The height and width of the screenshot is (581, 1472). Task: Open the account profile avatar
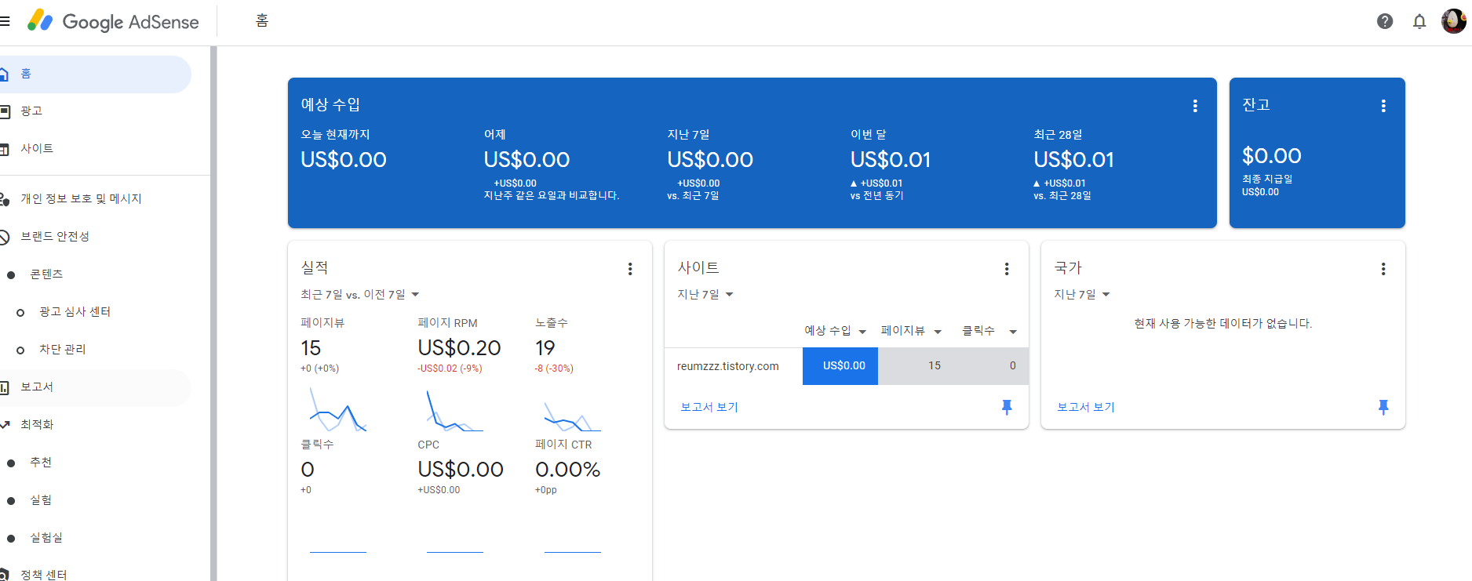(x=1454, y=21)
